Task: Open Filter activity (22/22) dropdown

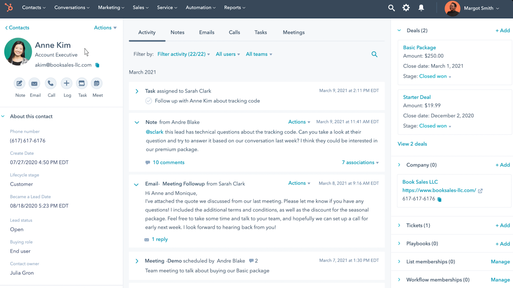Action: 184,54
